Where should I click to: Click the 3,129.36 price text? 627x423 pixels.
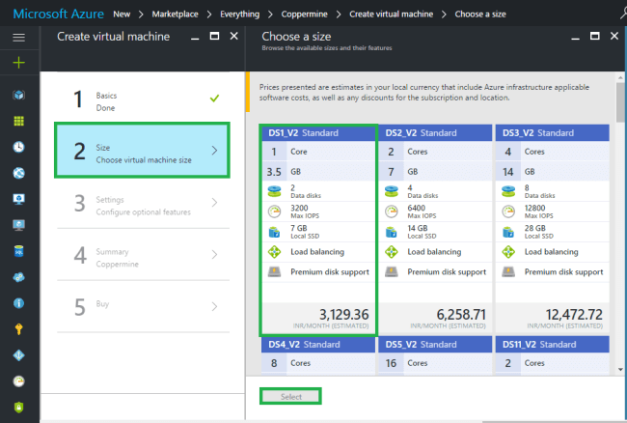pyautogui.click(x=344, y=315)
